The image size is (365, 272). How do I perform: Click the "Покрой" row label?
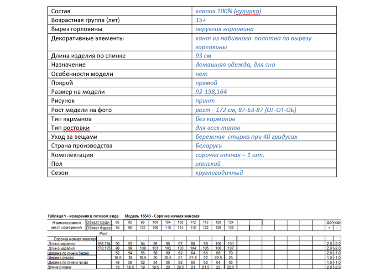click(x=62, y=83)
